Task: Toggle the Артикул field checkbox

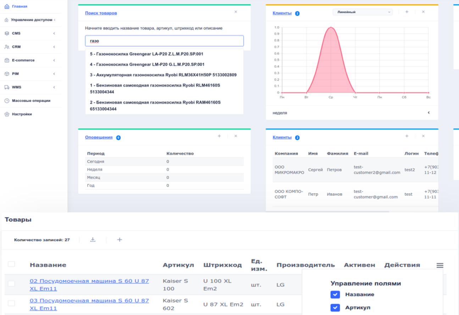Action: click(335, 308)
